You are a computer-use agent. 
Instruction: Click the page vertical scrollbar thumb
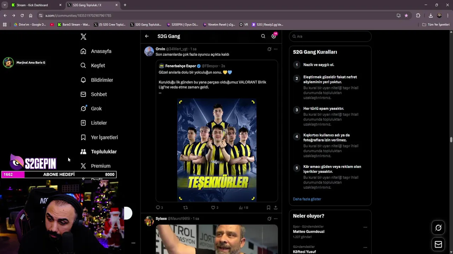click(451, 140)
